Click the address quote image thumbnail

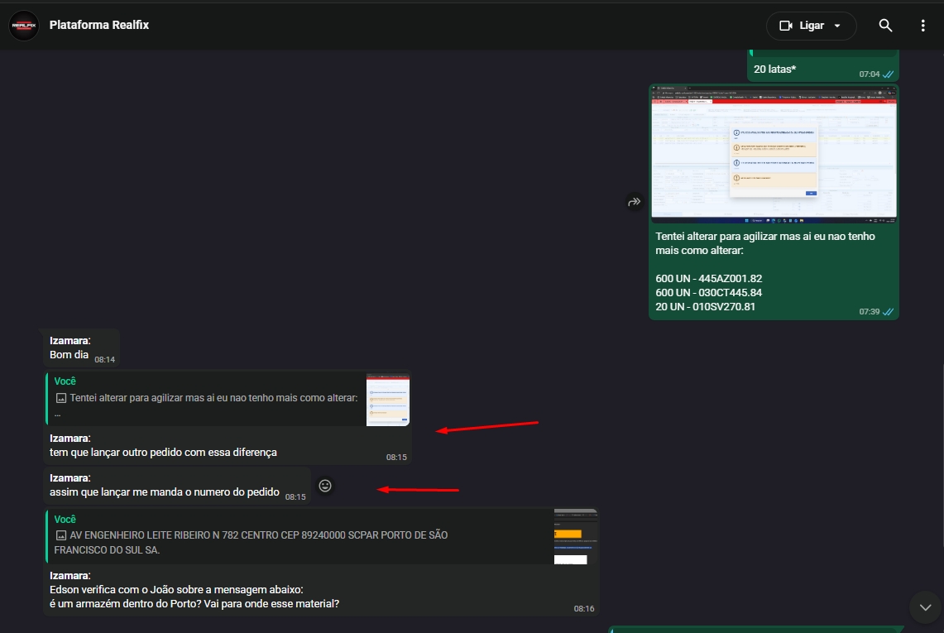coord(575,536)
